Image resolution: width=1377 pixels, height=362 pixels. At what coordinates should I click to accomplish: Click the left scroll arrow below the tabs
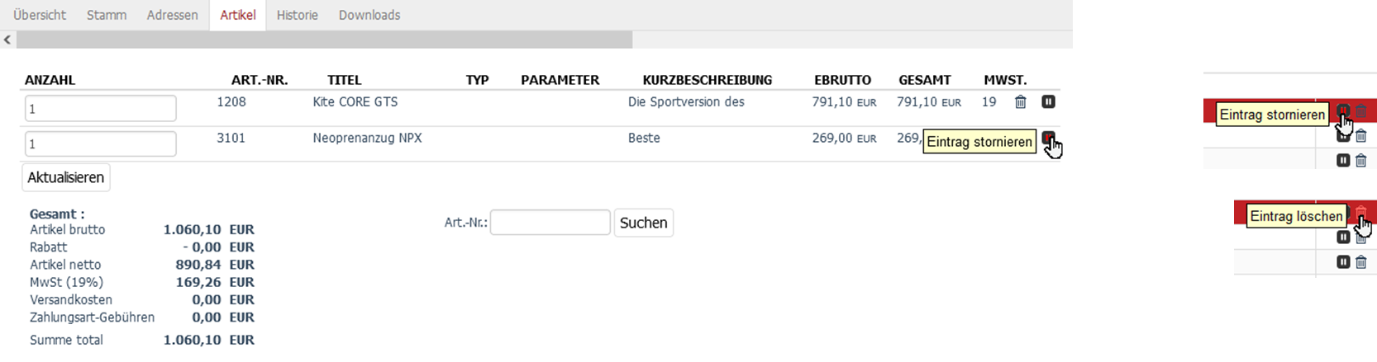click(7, 40)
